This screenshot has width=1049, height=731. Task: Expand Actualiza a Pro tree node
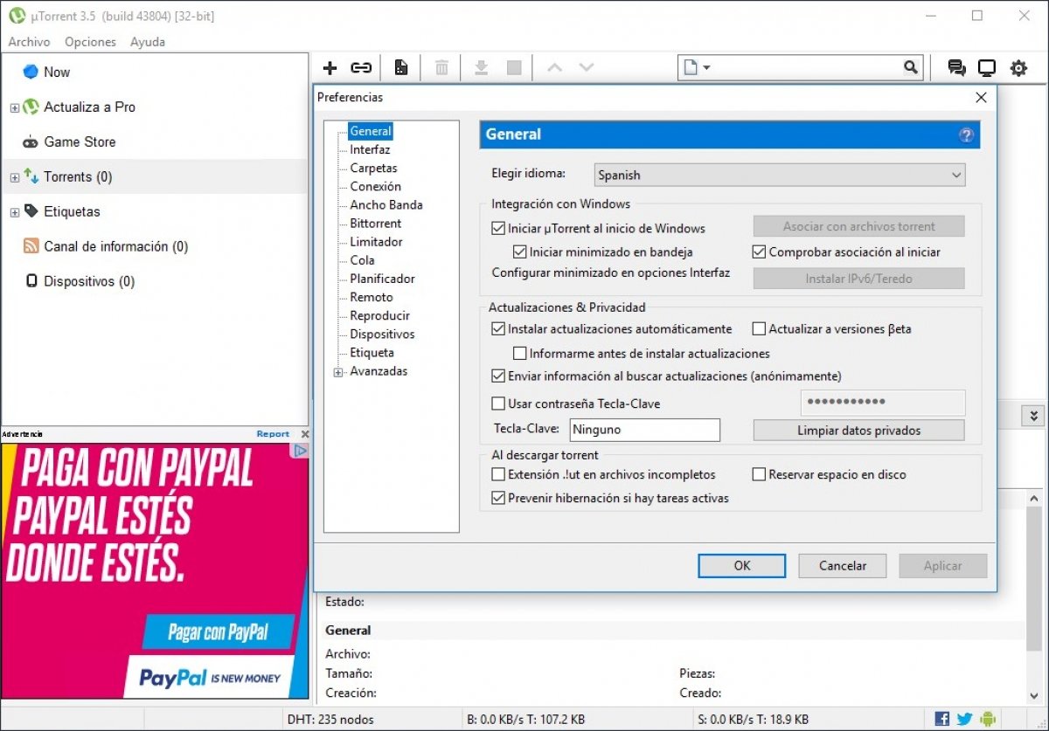14,107
